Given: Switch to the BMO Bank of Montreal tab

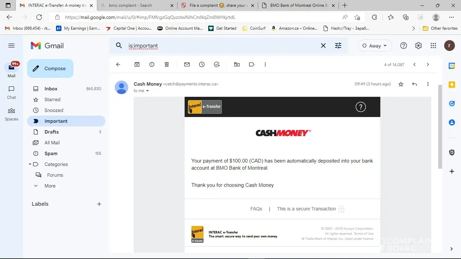Looking at the screenshot, I should coord(298,5).
